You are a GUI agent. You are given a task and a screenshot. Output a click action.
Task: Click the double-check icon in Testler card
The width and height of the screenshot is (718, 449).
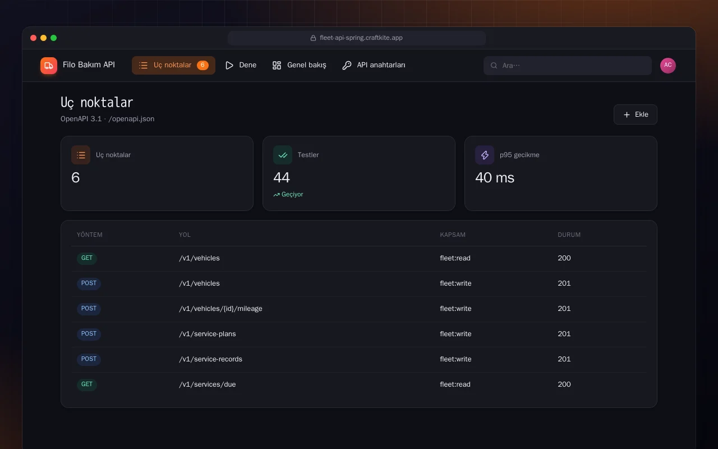pos(283,155)
